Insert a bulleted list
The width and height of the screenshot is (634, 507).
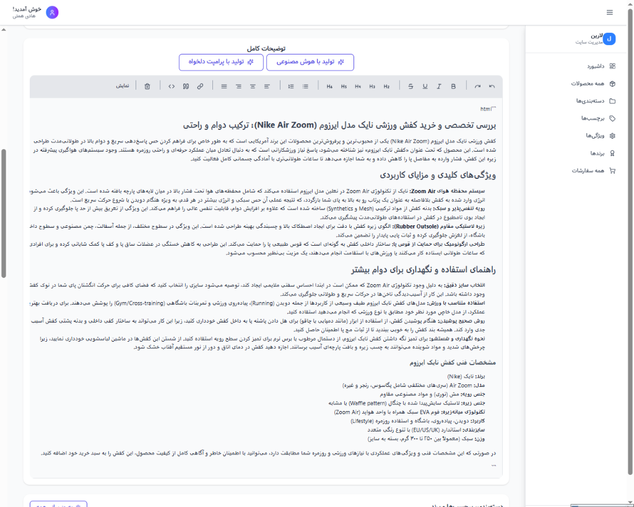tap(305, 86)
